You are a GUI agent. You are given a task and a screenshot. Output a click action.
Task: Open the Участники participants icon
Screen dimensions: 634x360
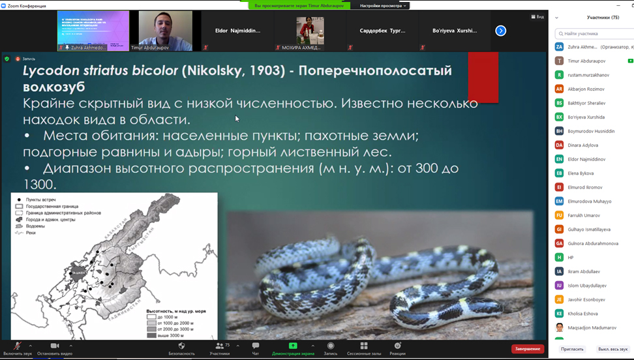click(x=219, y=346)
